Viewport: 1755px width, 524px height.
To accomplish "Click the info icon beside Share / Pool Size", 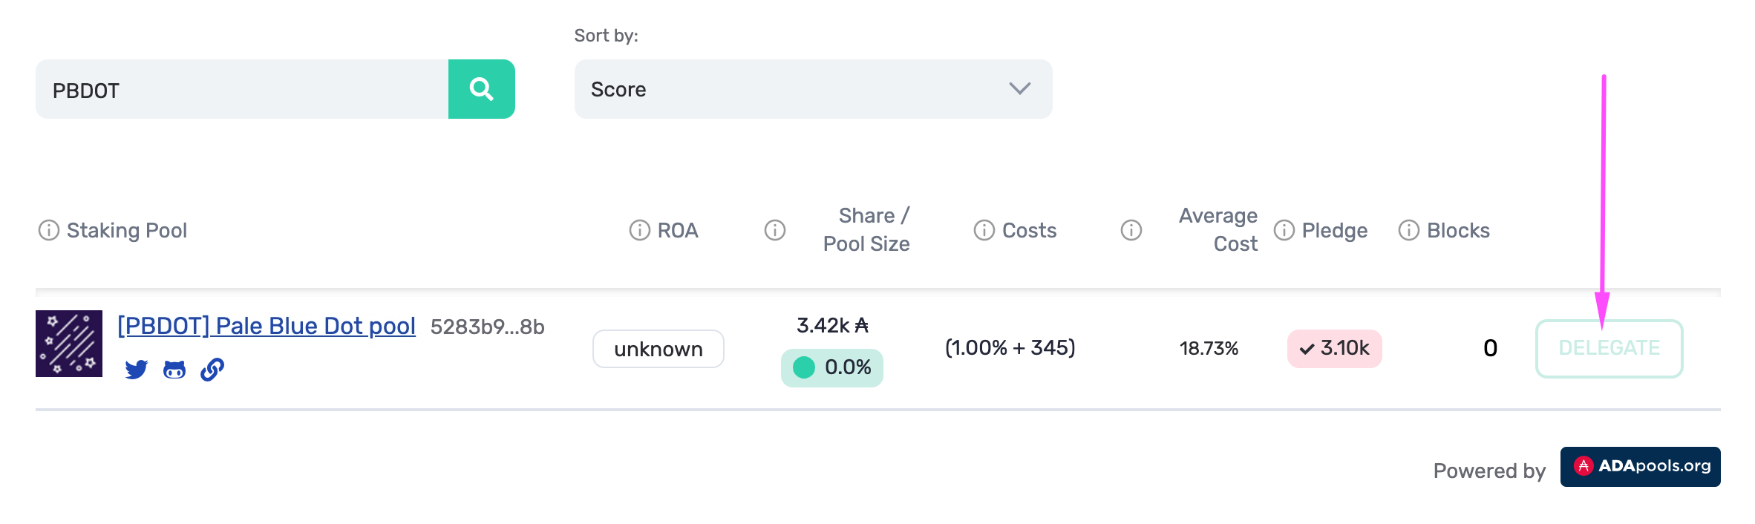I will pos(775,230).
